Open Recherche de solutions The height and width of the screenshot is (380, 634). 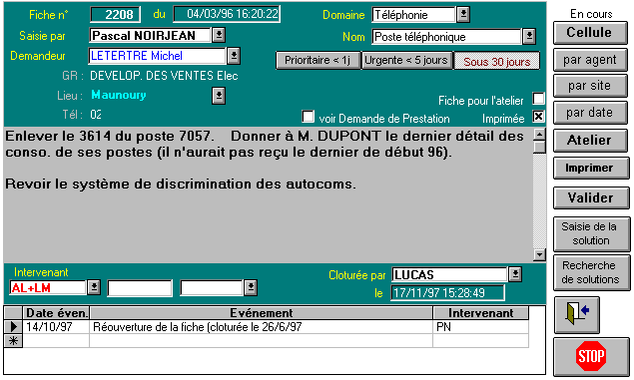pos(591,272)
